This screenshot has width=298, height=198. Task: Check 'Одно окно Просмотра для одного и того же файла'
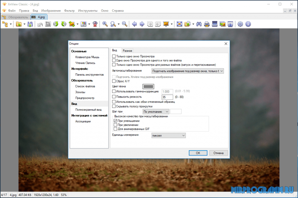pyautogui.click(x=114, y=61)
